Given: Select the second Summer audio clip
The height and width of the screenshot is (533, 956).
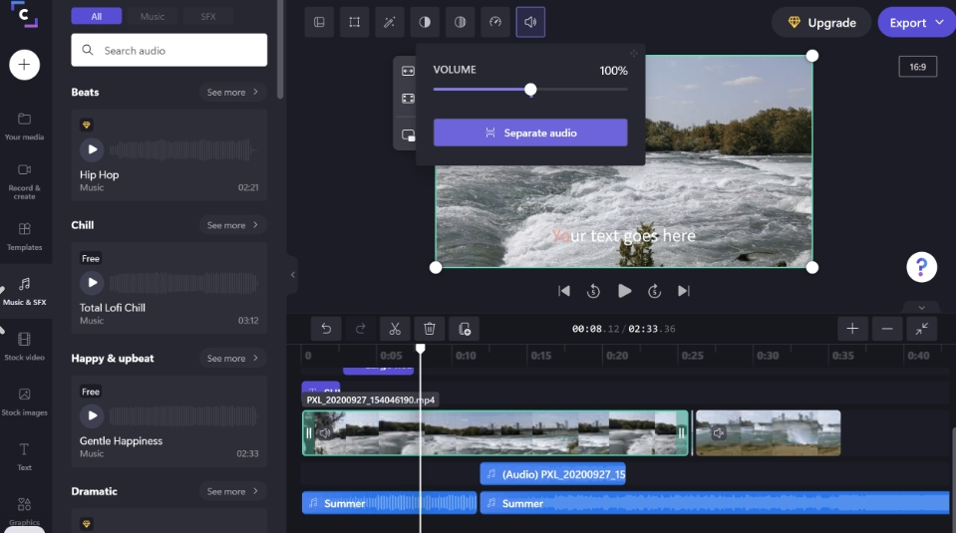Looking at the screenshot, I should (715, 503).
